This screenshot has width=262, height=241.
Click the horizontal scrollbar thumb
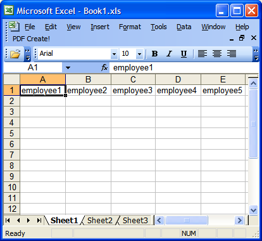click(x=187, y=221)
